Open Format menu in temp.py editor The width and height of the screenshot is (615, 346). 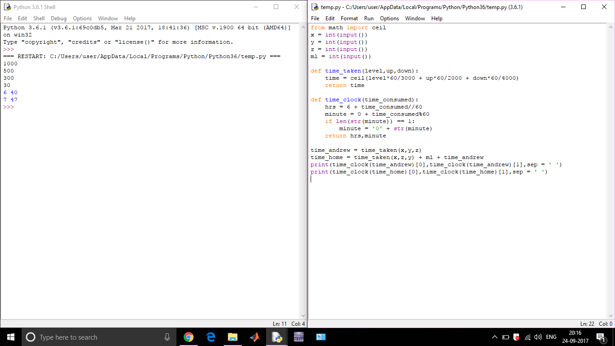pos(349,18)
